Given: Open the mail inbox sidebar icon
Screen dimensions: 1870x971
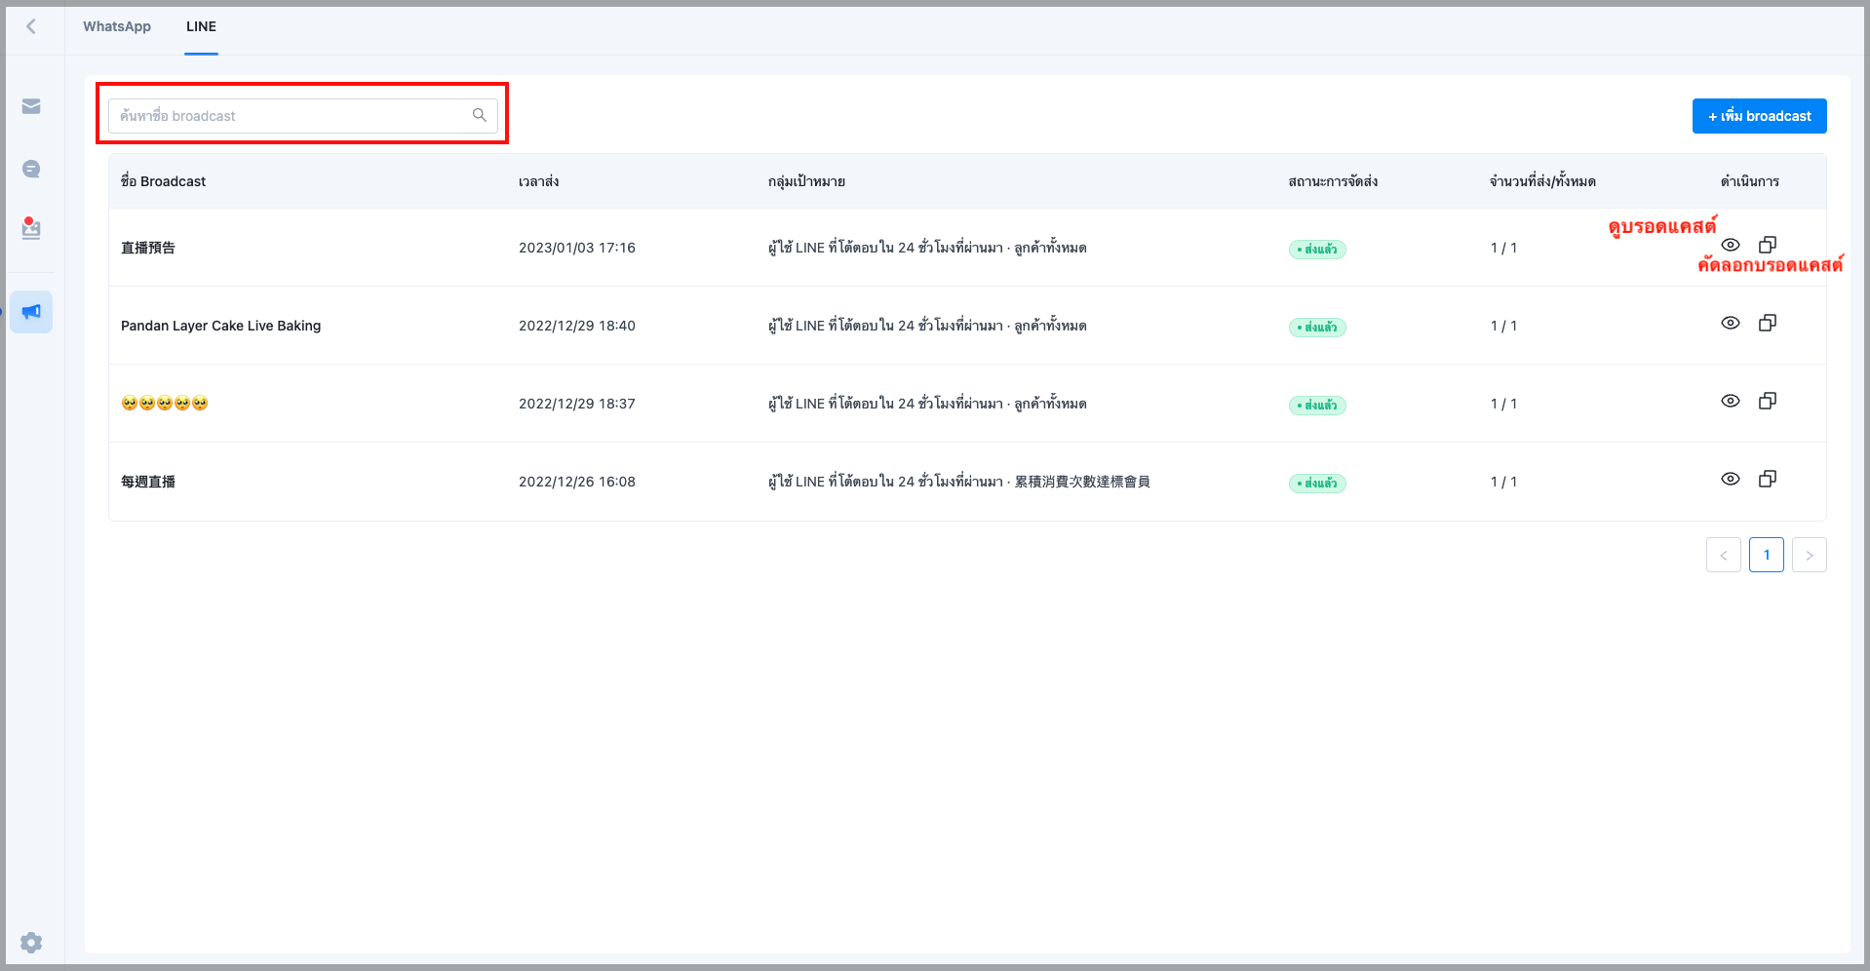Looking at the screenshot, I should (x=31, y=106).
